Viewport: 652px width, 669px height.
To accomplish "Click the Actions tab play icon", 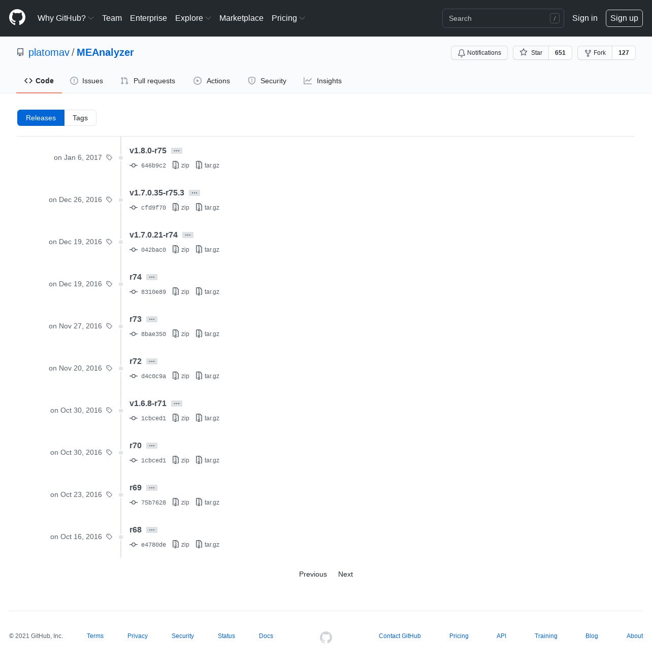I will [x=198, y=81].
